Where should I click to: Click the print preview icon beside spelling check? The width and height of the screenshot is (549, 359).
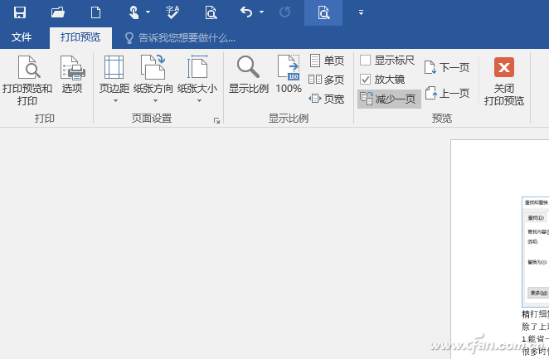[x=211, y=12]
